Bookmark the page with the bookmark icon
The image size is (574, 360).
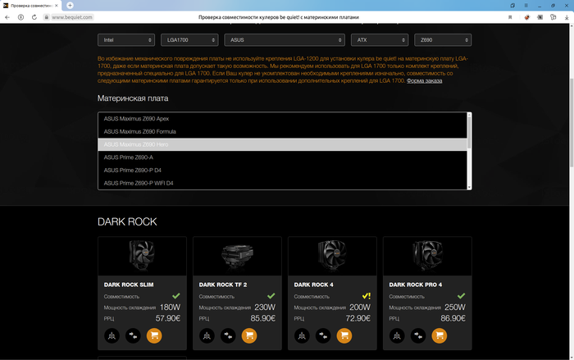[510, 17]
